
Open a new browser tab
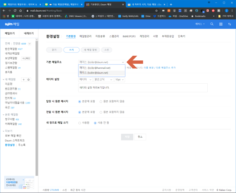pos(171,4)
